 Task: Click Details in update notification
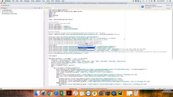point(168,5)
